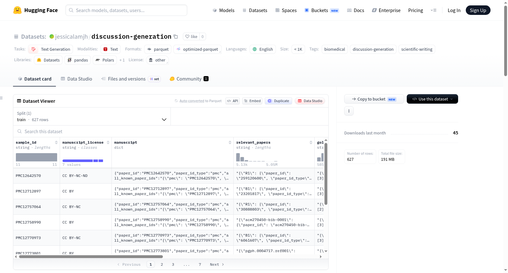Open the Auto-converted link
Screen dimensions: 508x273
coord(192,101)
